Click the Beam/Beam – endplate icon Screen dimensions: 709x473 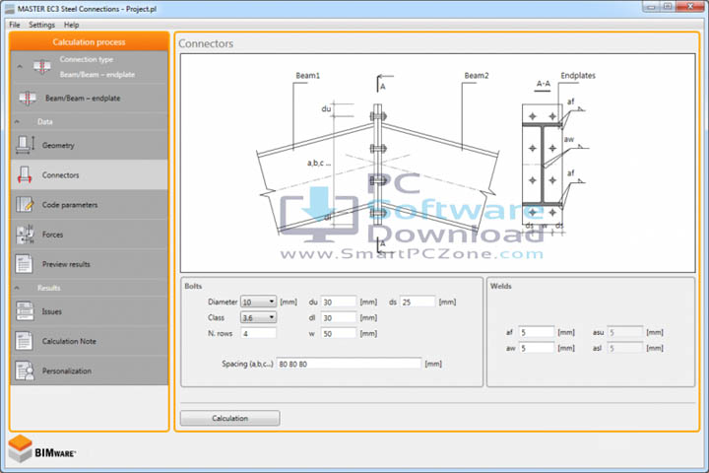pos(28,98)
